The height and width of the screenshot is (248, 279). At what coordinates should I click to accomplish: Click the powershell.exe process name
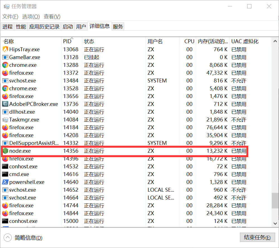(x=27, y=182)
